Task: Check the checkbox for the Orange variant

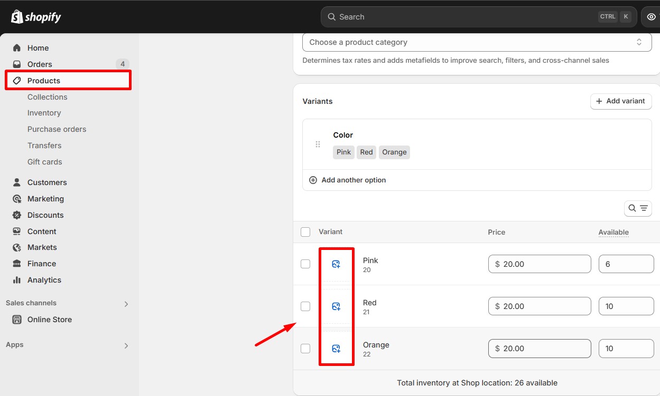Action: tap(305, 348)
